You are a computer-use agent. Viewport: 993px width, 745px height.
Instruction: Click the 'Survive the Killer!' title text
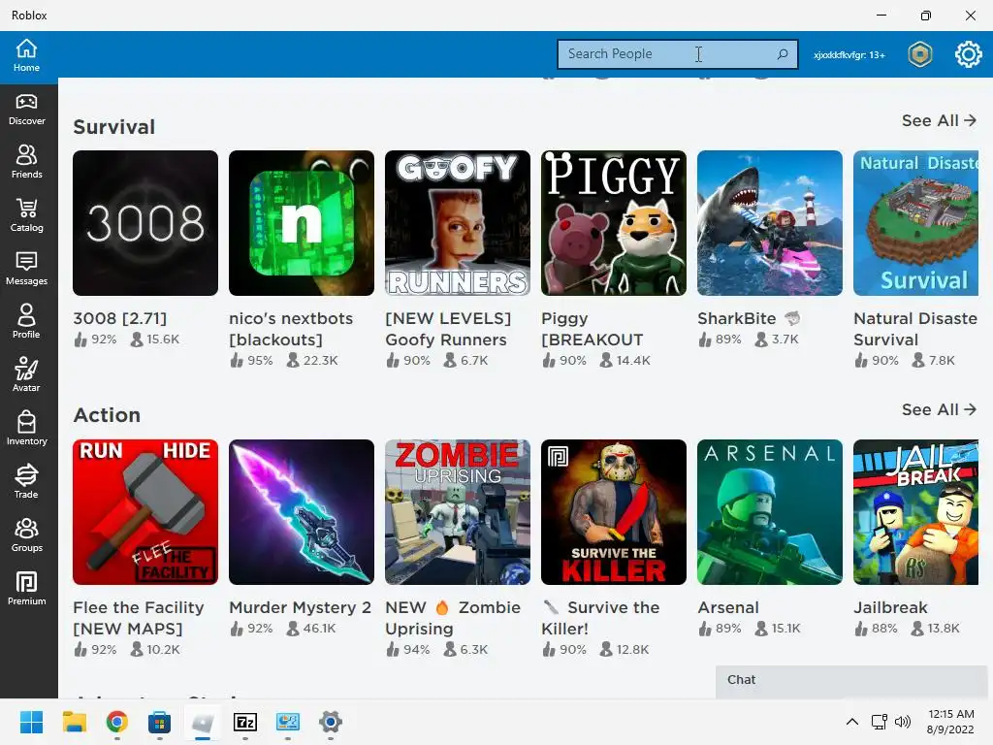click(x=599, y=618)
